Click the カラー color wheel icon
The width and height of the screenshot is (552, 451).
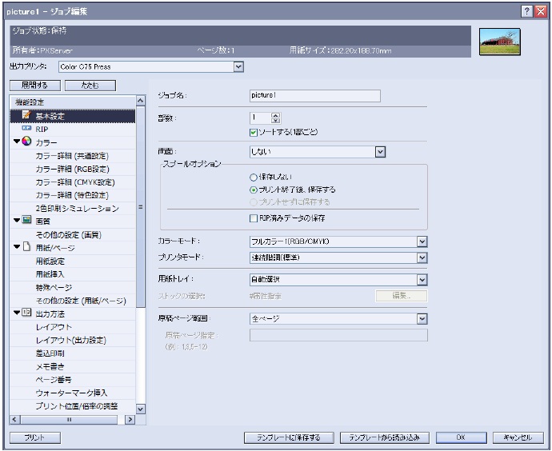[26, 142]
